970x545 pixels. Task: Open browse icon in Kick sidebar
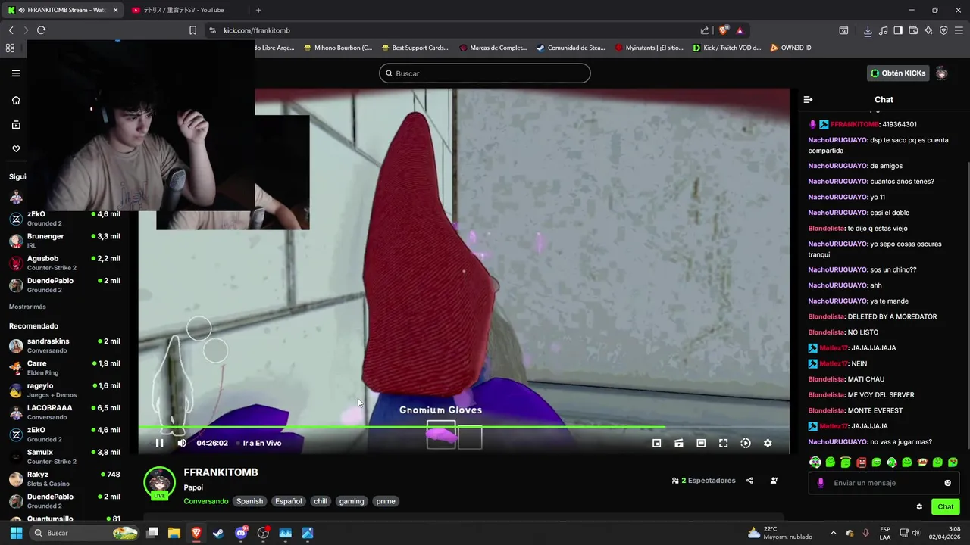(16, 125)
